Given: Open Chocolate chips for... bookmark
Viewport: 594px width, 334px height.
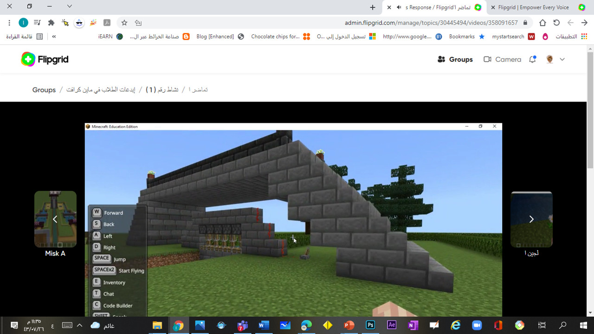Looking at the screenshot, I should (280, 37).
